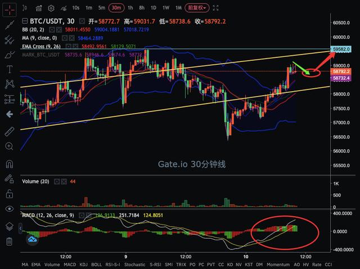360x269 pixels.
Task: Switch to 1W timeframe
Action: pos(166,8)
